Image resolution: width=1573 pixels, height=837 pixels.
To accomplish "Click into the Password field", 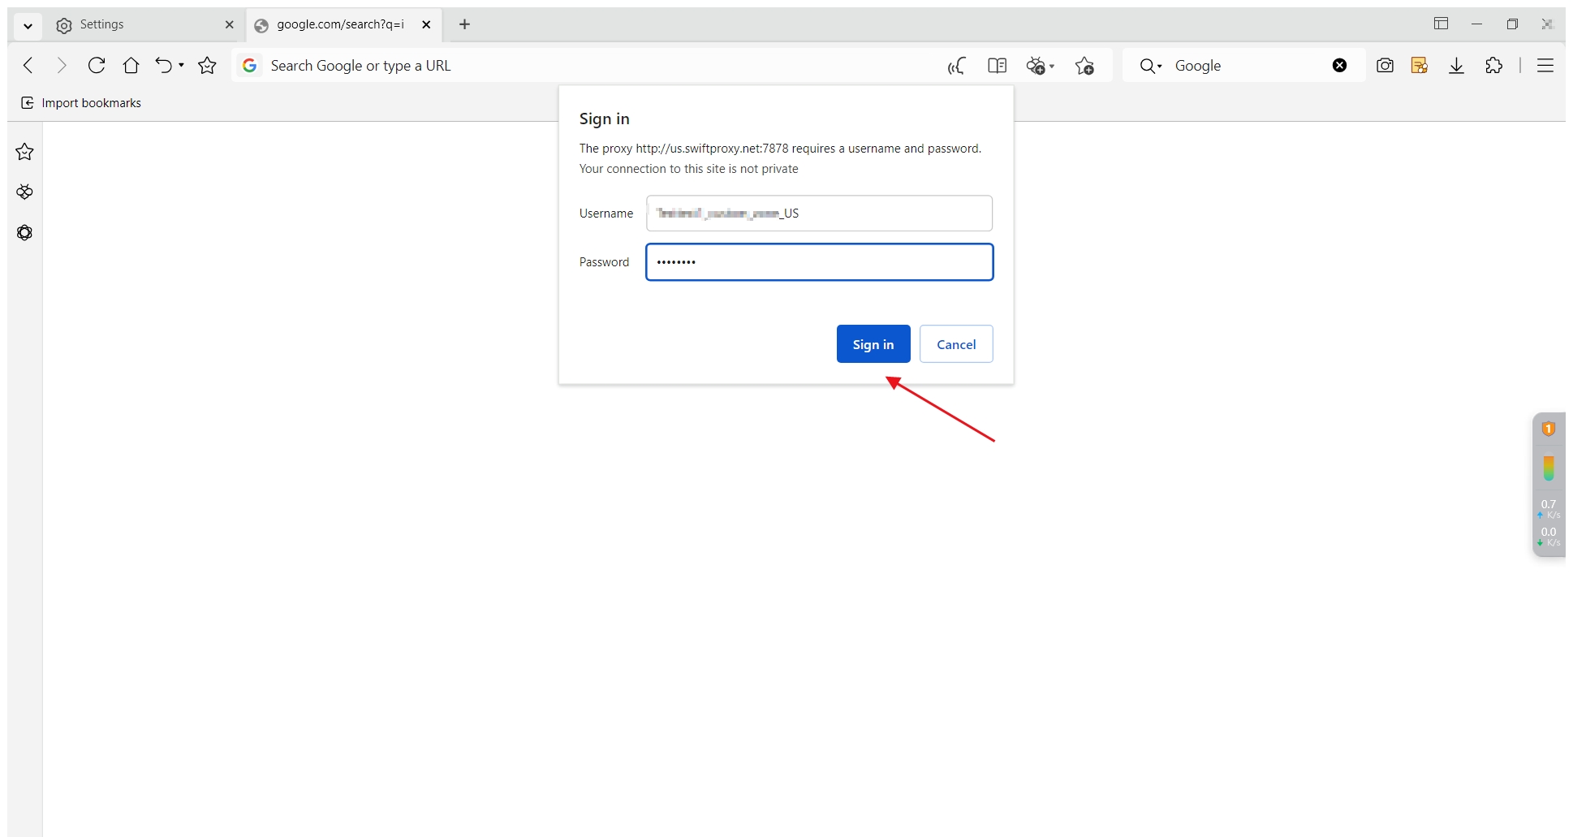I will (x=818, y=262).
